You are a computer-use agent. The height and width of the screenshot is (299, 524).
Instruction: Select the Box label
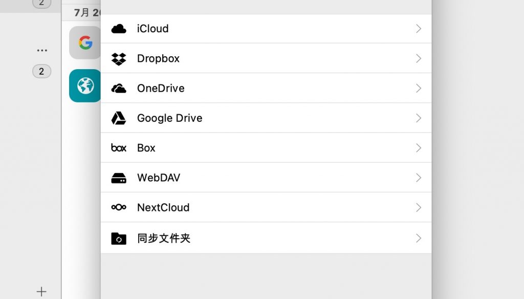pos(146,148)
